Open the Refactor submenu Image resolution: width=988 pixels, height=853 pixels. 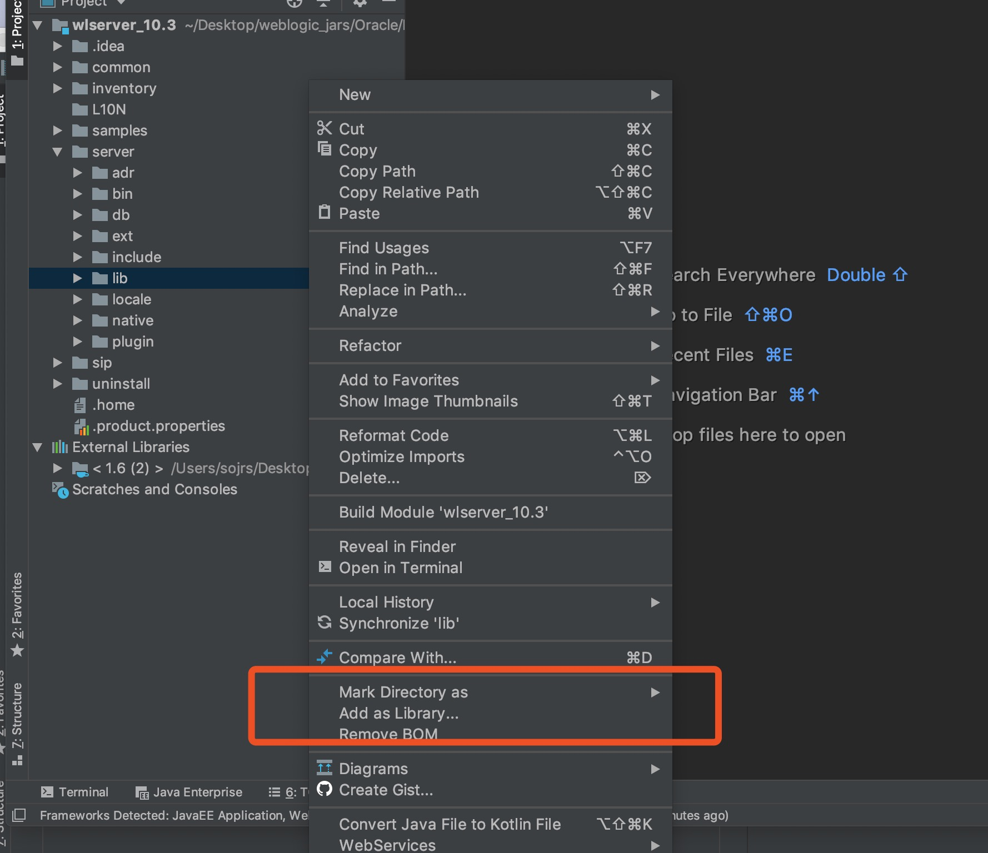(491, 345)
